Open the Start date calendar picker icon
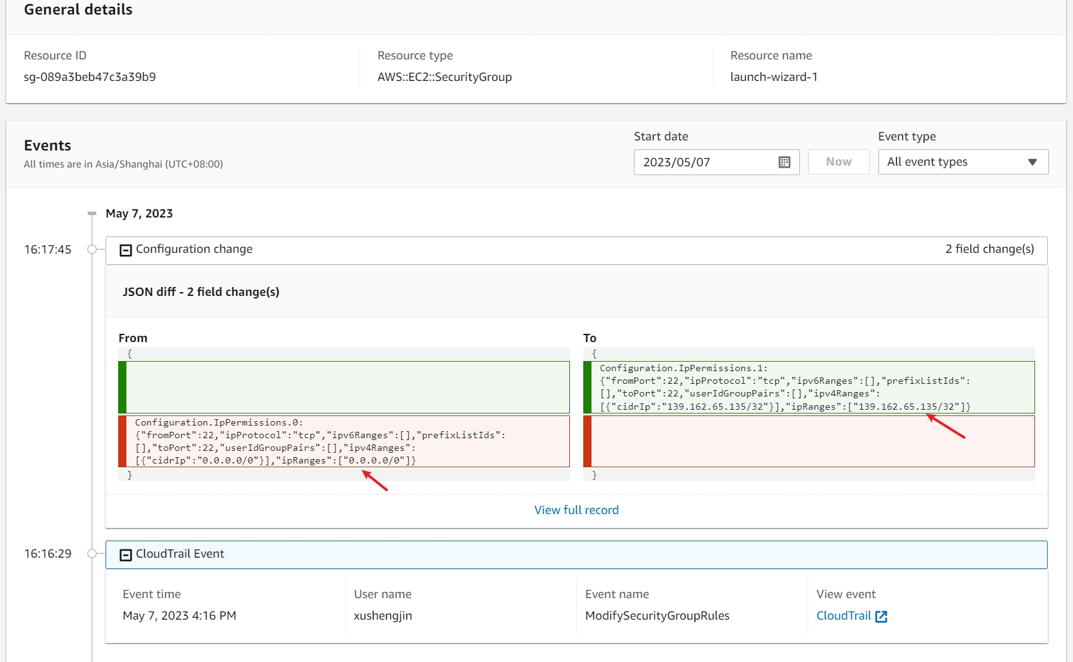1073x662 pixels. (784, 162)
